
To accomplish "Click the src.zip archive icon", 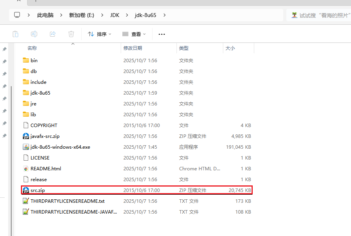I will (26, 190).
